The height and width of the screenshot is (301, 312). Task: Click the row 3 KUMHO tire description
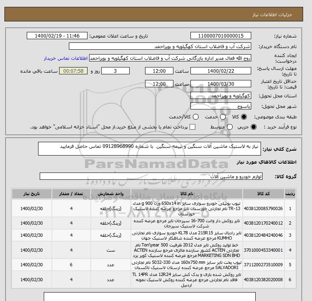coord(187,235)
